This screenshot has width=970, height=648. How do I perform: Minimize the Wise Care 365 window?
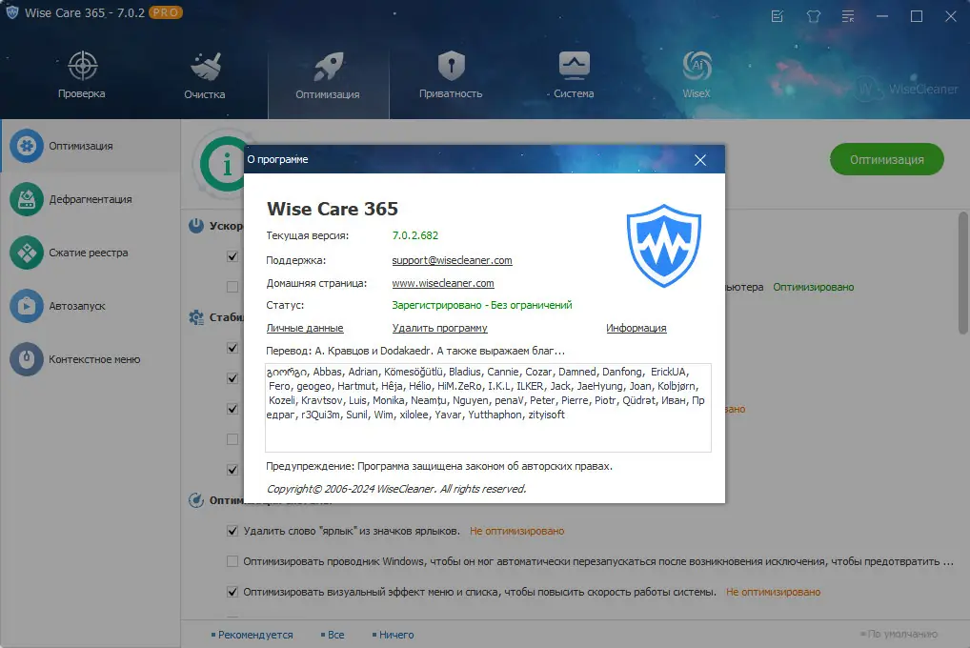point(882,16)
